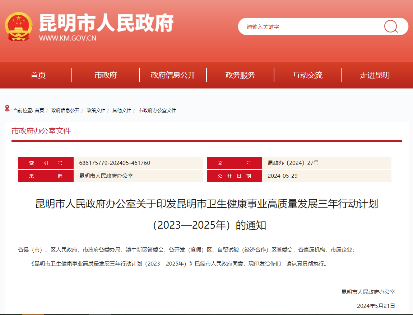The height and width of the screenshot is (315, 413).
Task: Focus the keyword search input field
Action: (x=309, y=27)
